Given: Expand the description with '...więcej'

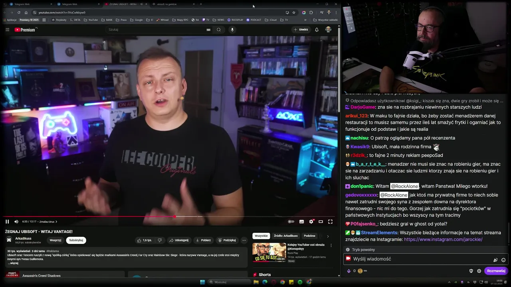Looking at the screenshot, I should (x=13, y=263).
